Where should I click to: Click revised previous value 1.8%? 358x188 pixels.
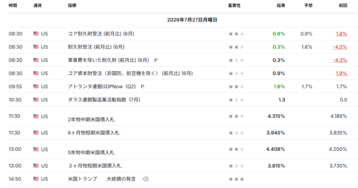(341, 34)
